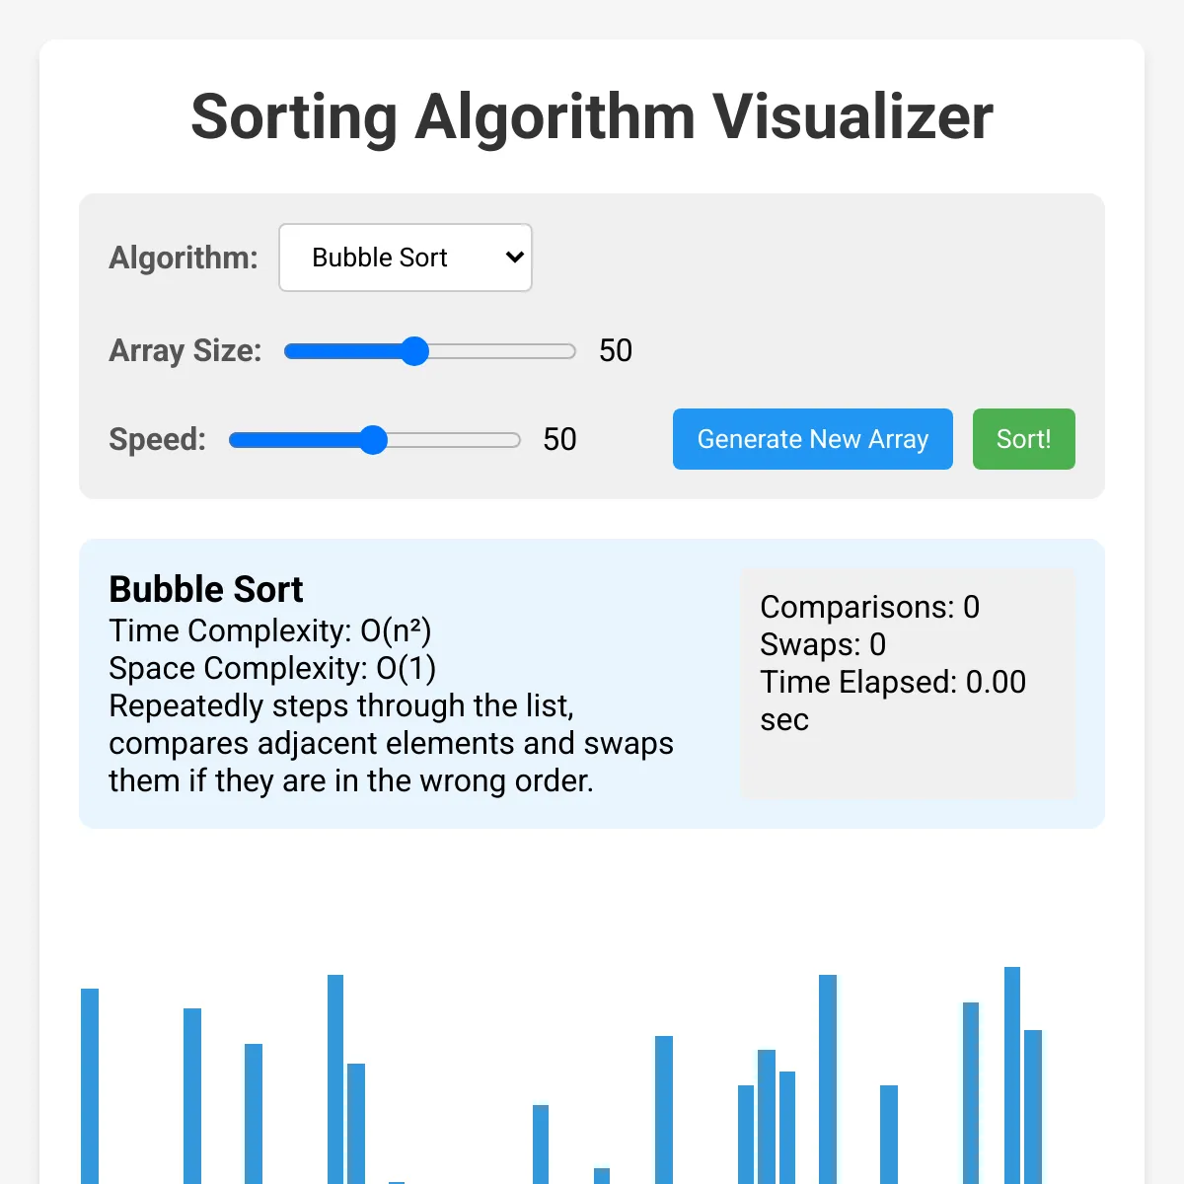The height and width of the screenshot is (1184, 1184).
Task: Click the Swaps counter text
Action: pyautogui.click(x=823, y=644)
